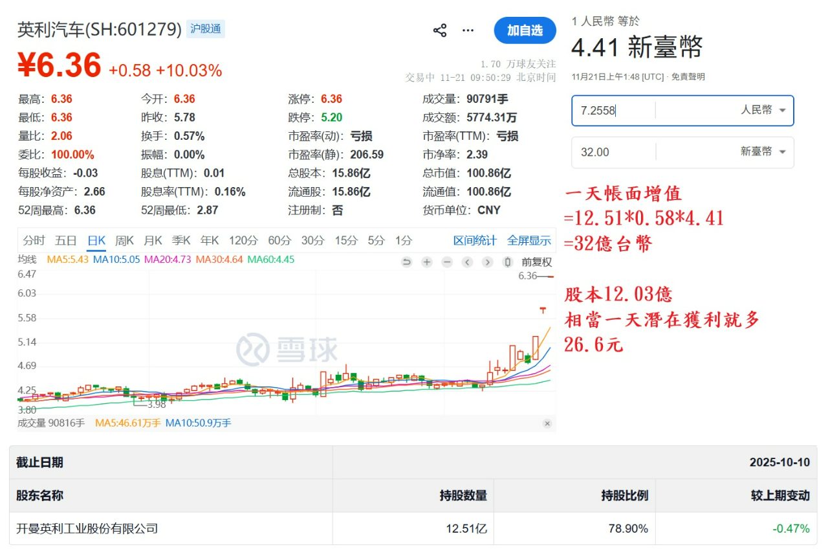Click the 加自选 button

525,30
